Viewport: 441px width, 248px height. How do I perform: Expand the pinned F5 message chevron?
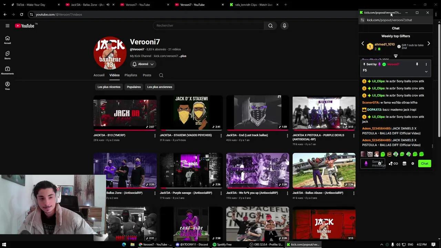(x=426, y=72)
